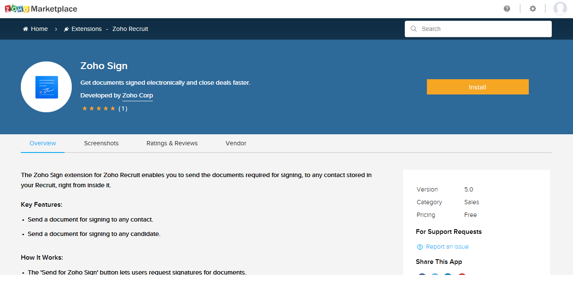Image resolution: width=573 pixels, height=305 pixels.
Task: Open the Zoho Corp developer link
Action: click(x=138, y=96)
